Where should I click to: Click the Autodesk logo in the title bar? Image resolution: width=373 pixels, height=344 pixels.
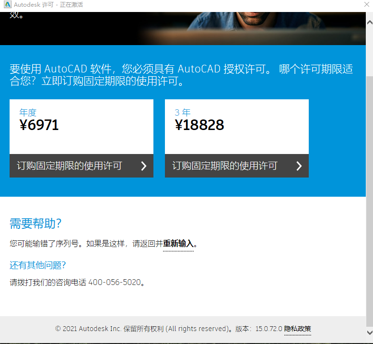(6, 5)
